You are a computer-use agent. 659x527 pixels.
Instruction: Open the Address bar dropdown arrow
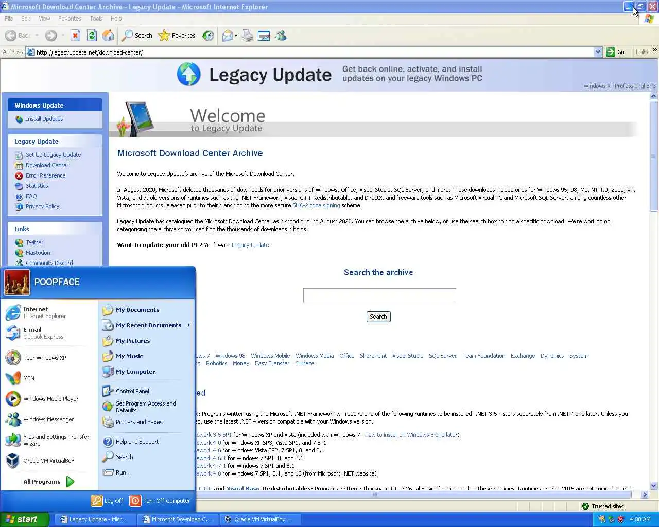[x=598, y=52]
